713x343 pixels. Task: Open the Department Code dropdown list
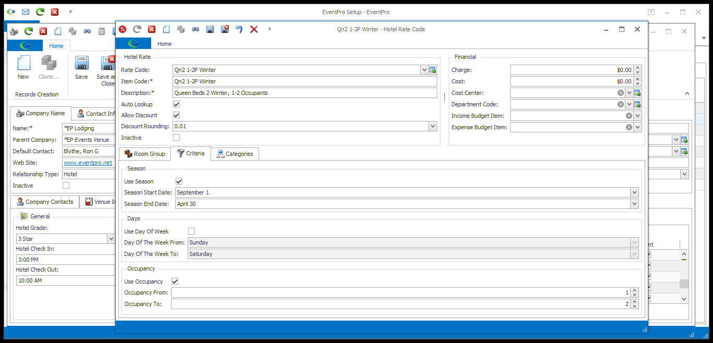point(629,104)
